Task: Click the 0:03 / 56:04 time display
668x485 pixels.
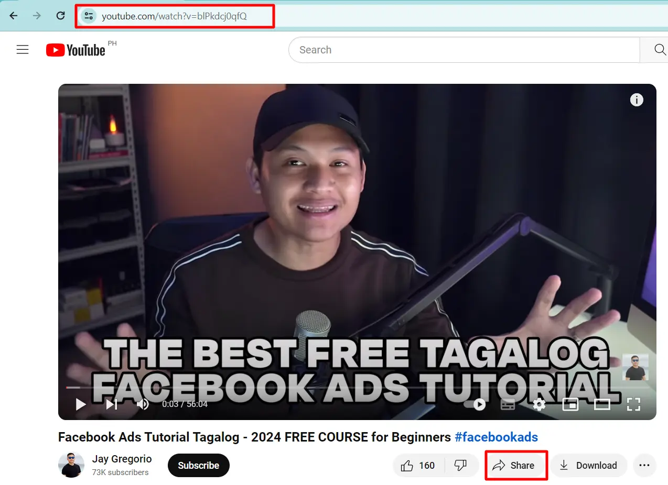Action: pos(185,404)
